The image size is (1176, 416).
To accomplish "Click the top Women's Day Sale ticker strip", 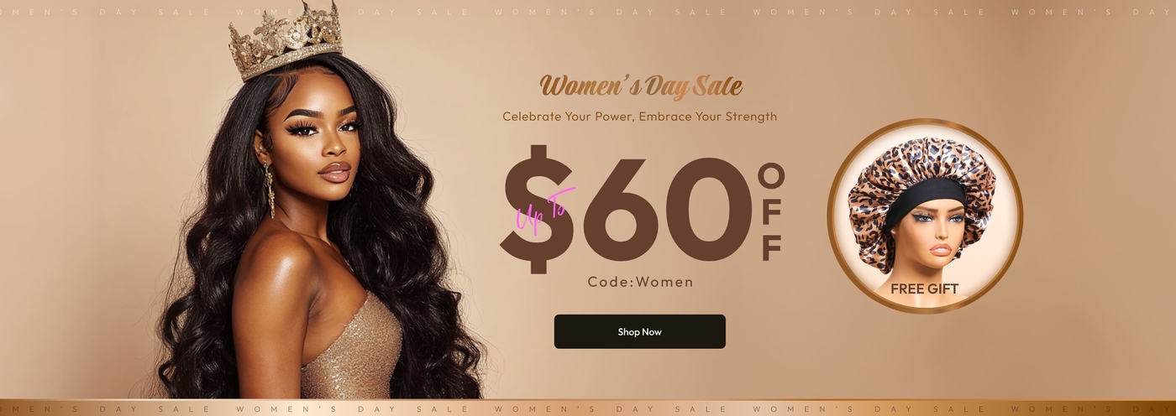I will [x=588, y=12].
